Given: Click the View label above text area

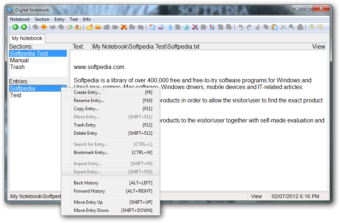Looking at the screenshot, I should click(318, 47).
